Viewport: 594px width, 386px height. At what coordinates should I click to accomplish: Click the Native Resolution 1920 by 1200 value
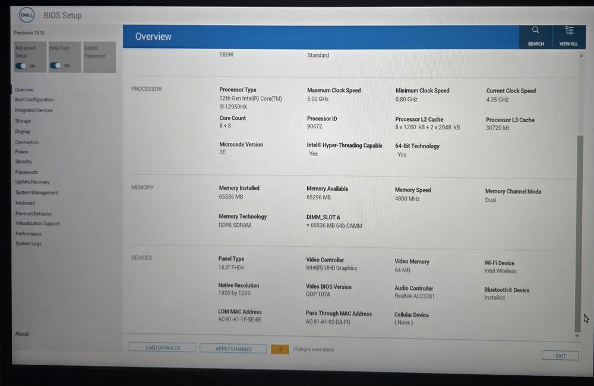pyautogui.click(x=234, y=293)
